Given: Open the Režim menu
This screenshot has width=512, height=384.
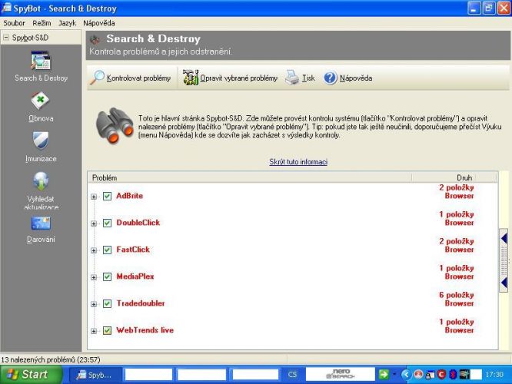Looking at the screenshot, I should [42, 23].
